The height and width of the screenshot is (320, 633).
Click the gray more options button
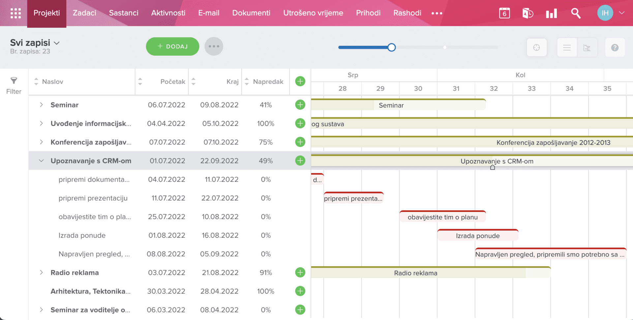tap(214, 46)
